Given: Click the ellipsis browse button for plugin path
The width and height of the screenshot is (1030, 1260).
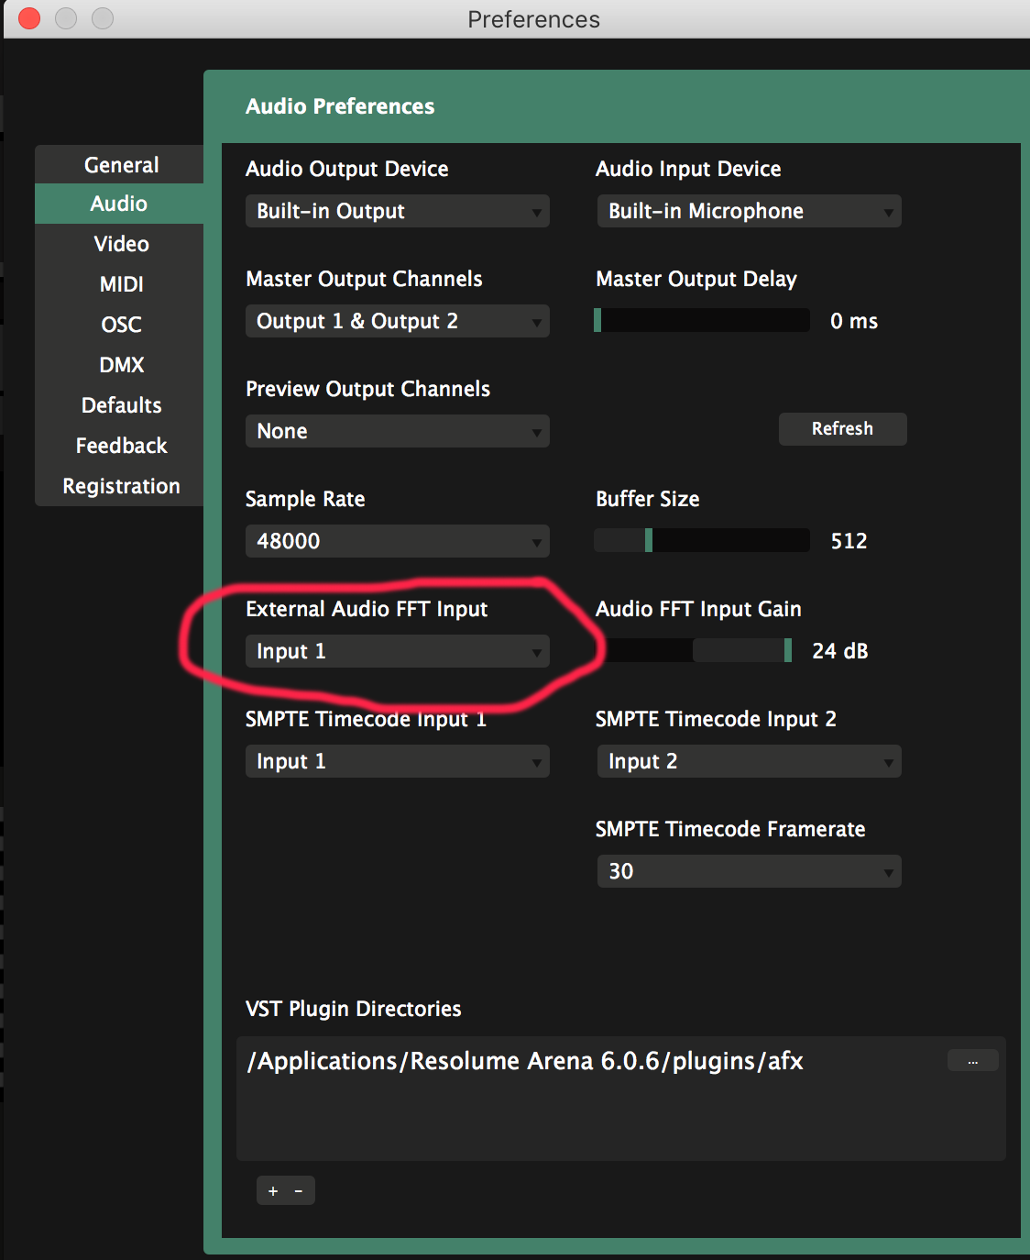Looking at the screenshot, I should 972,1061.
